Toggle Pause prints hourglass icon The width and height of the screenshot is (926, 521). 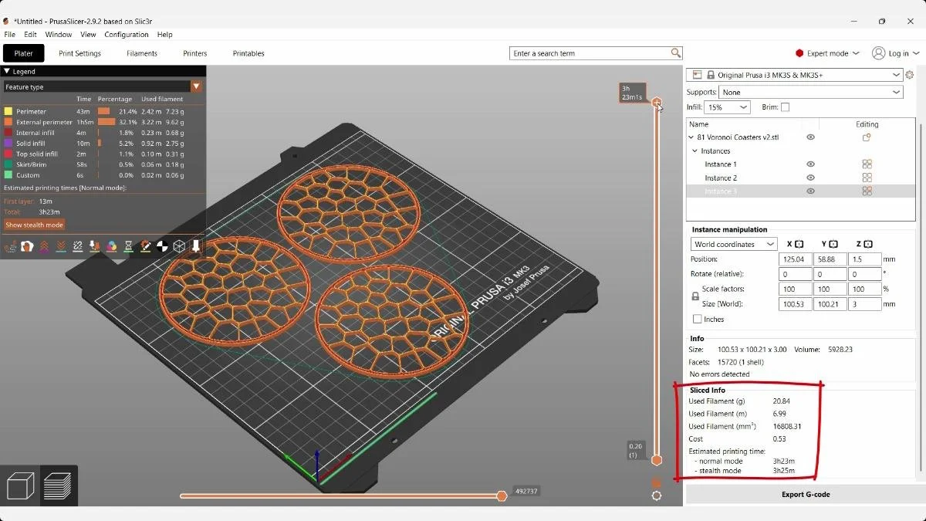click(129, 246)
